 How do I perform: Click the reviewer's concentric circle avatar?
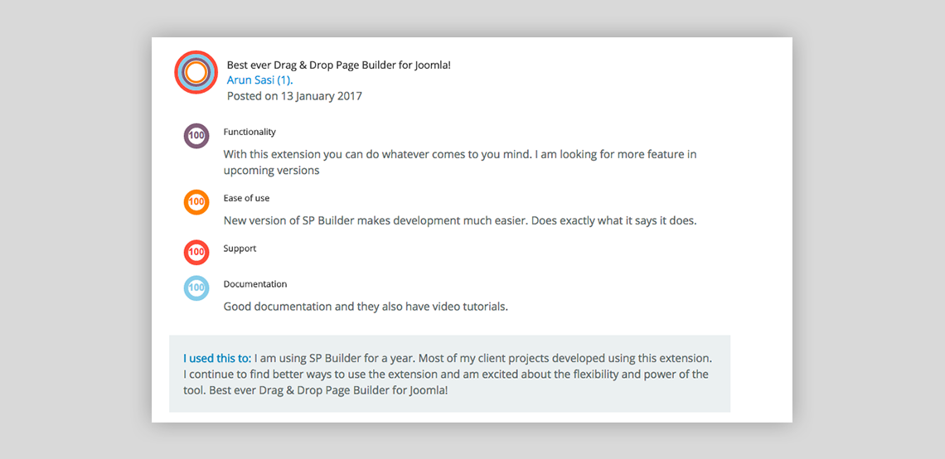point(196,73)
